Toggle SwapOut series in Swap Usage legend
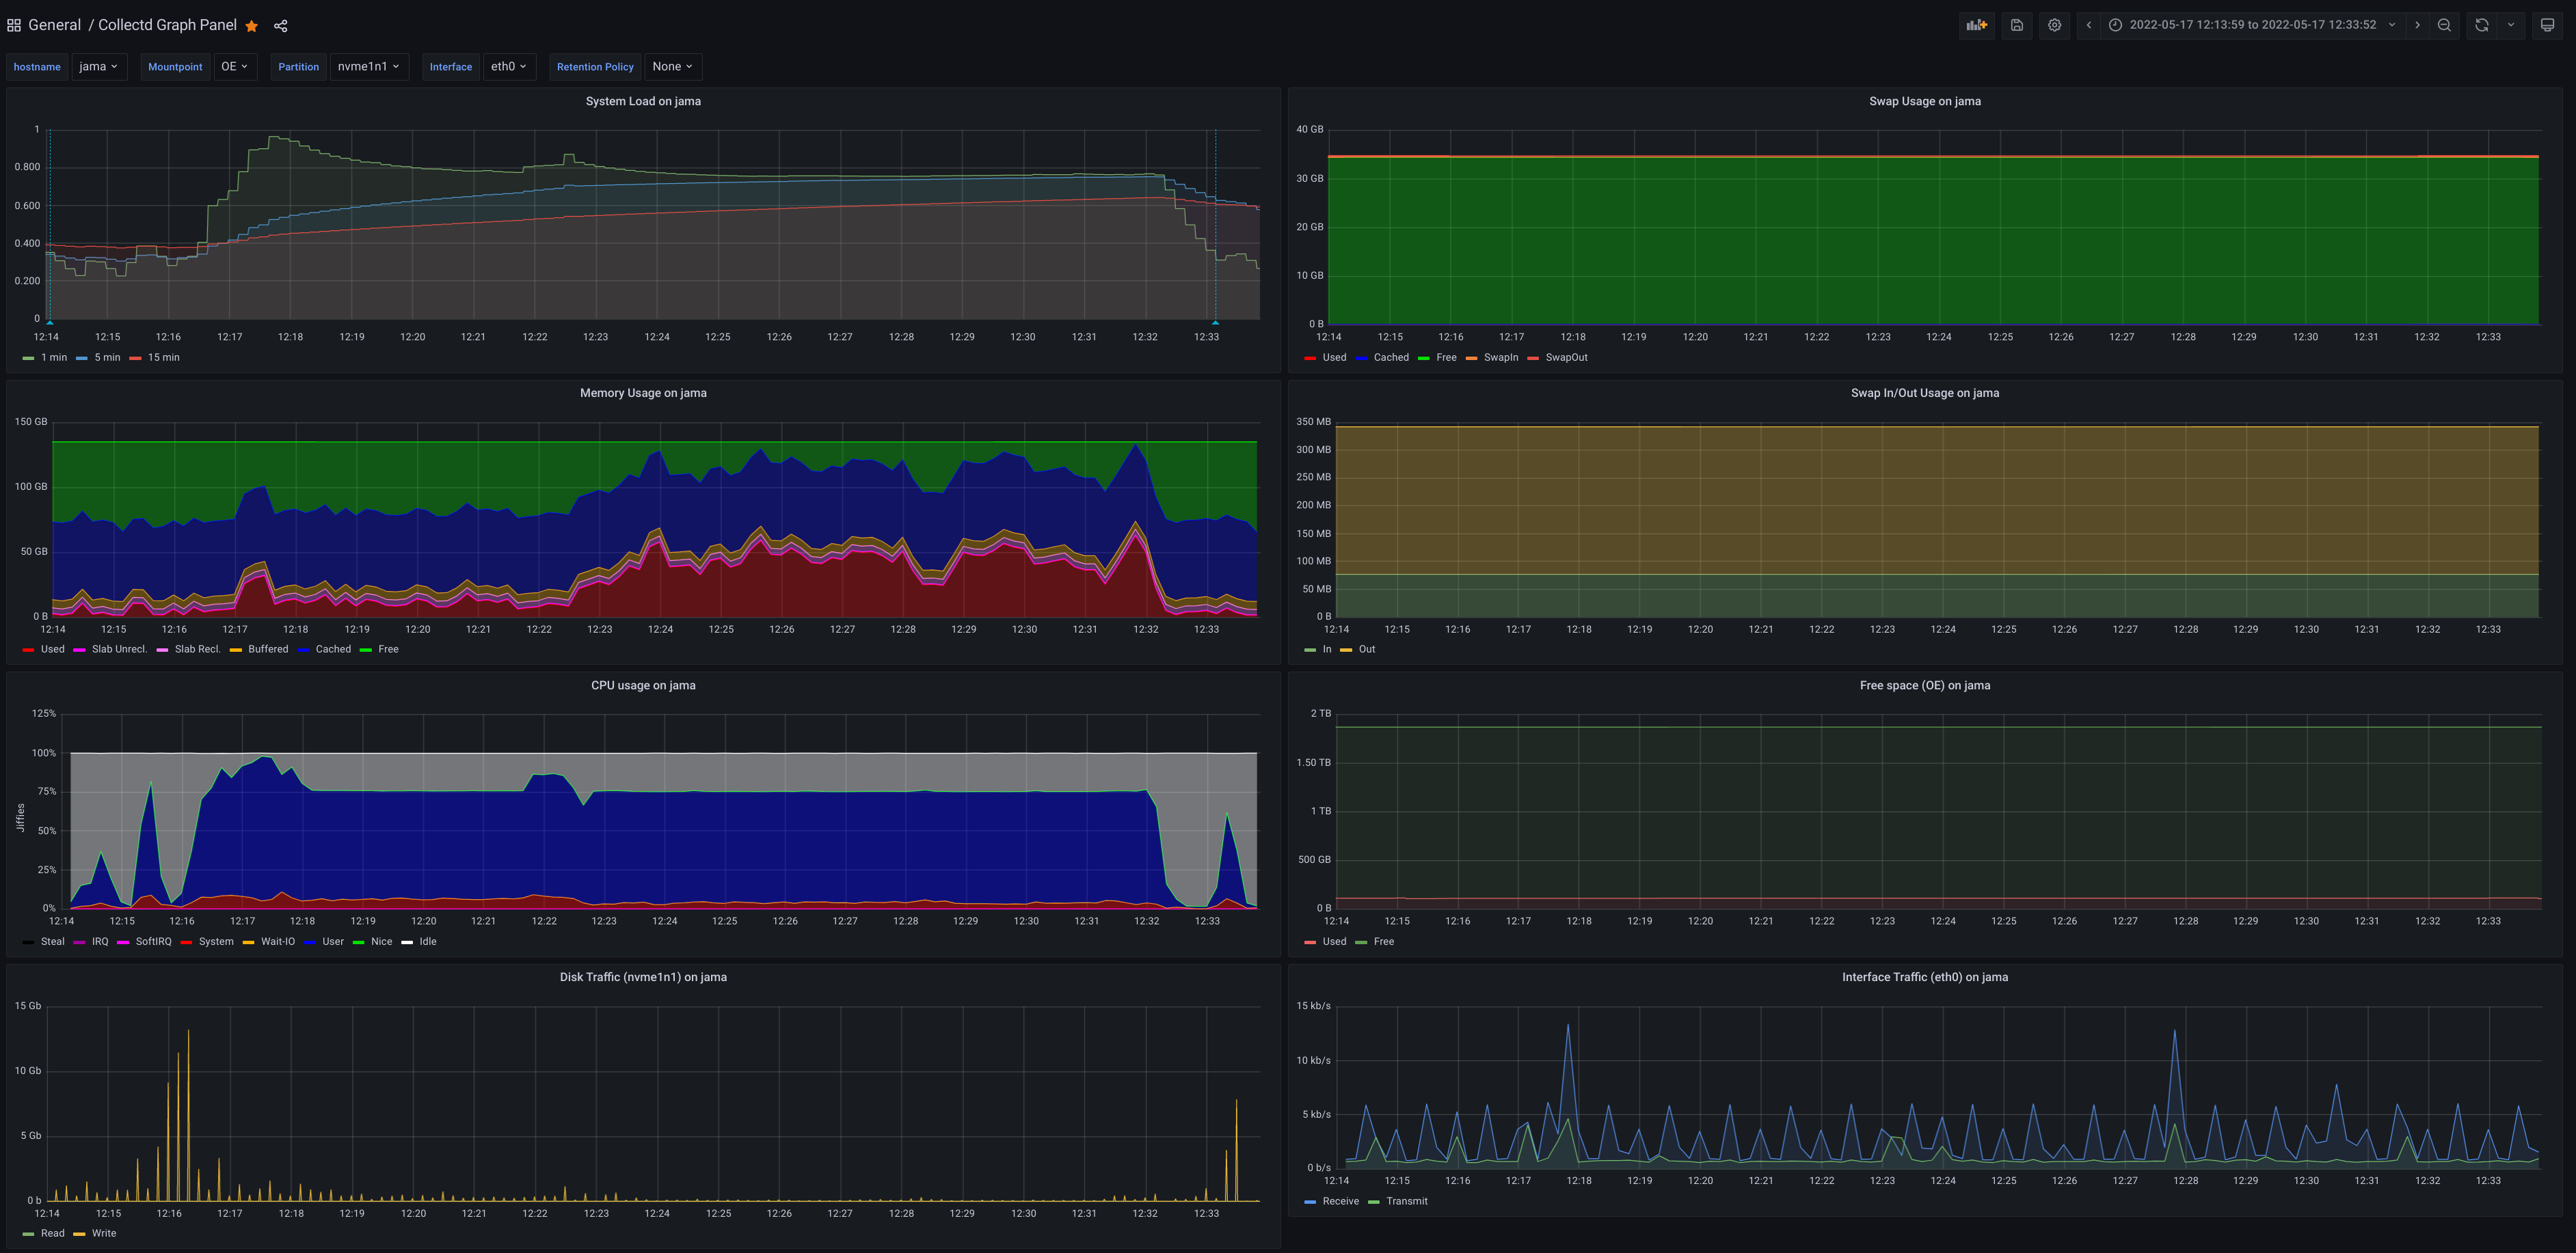 point(1566,358)
